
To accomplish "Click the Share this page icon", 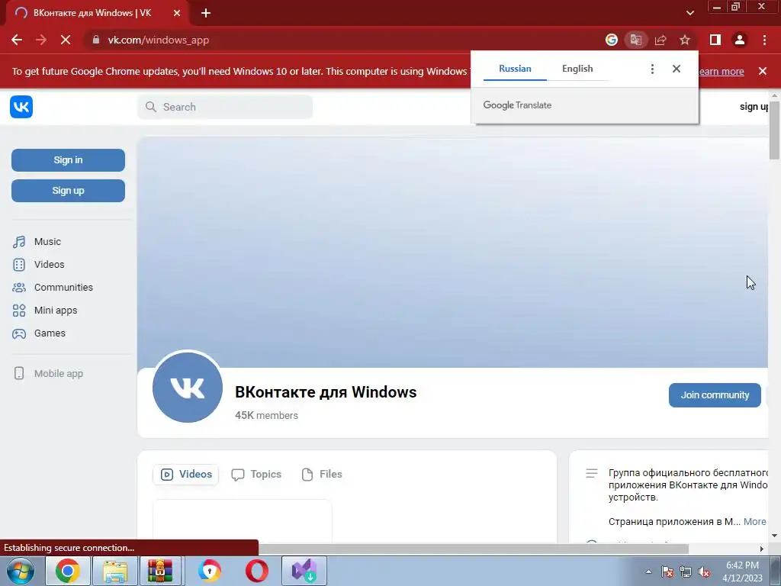I will pyautogui.click(x=660, y=40).
